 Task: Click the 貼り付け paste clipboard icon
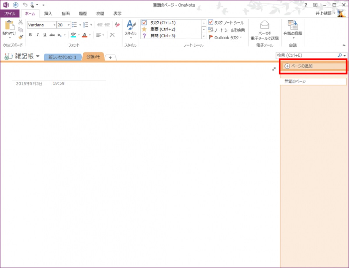10,25
